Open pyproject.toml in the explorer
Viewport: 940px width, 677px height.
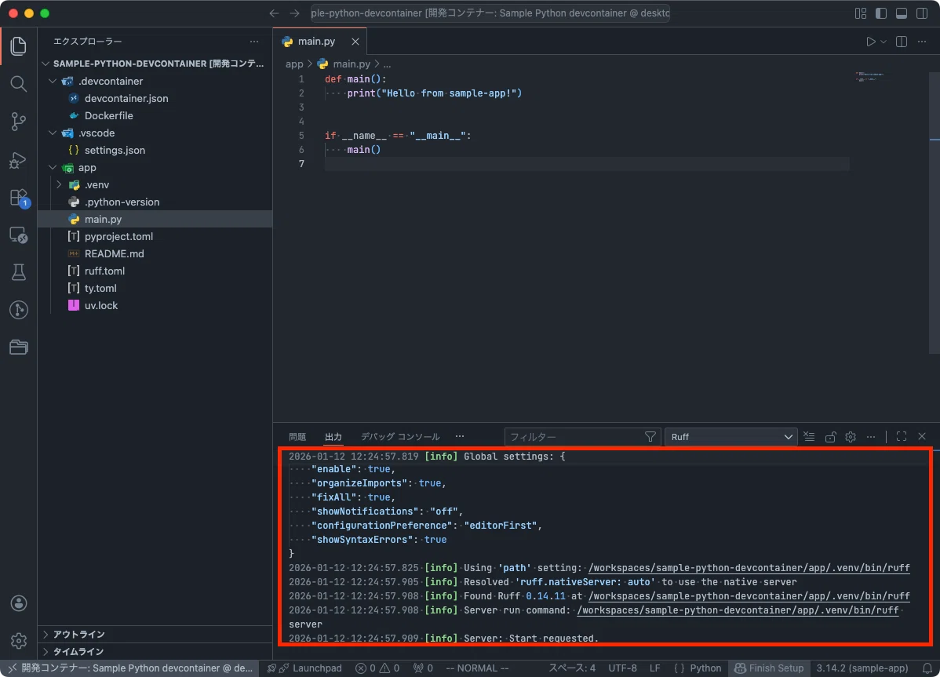[118, 237]
